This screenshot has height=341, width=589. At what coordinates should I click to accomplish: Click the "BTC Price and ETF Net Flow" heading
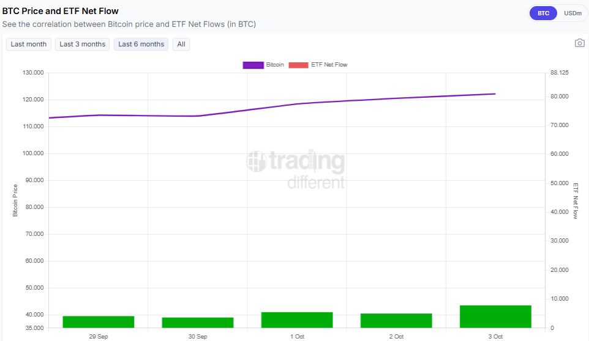(61, 11)
